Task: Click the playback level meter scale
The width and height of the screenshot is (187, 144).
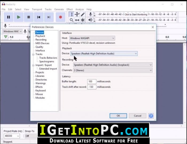Action: click(137, 20)
